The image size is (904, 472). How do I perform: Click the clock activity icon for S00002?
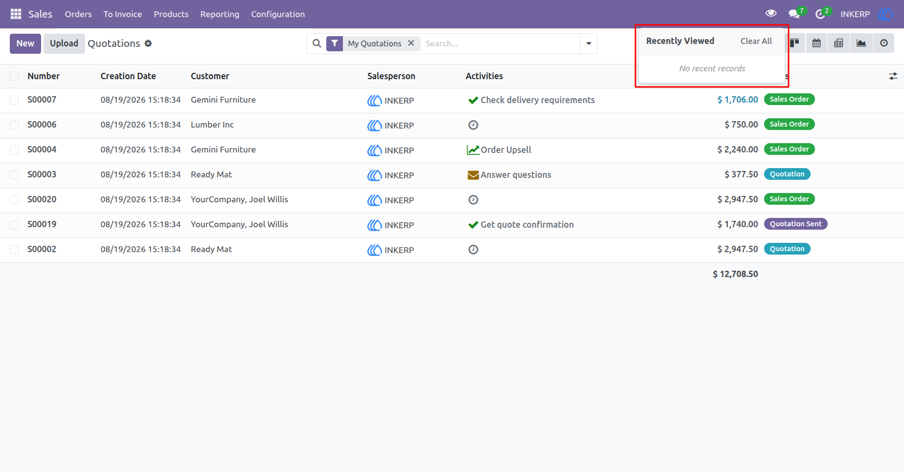pos(473,250)
